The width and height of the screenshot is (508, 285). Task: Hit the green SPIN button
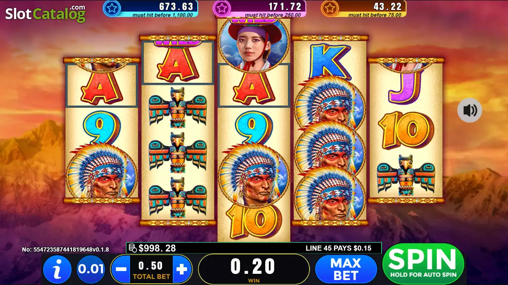423,263
